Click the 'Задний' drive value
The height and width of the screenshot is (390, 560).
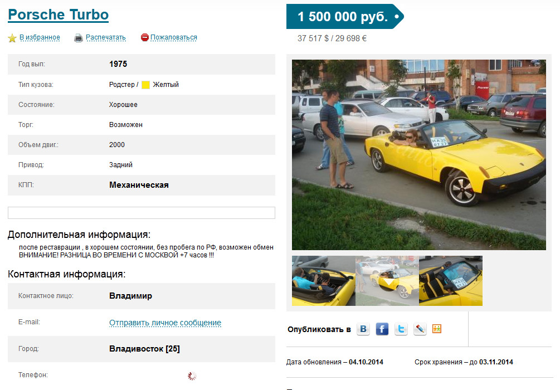coord(121,165)
